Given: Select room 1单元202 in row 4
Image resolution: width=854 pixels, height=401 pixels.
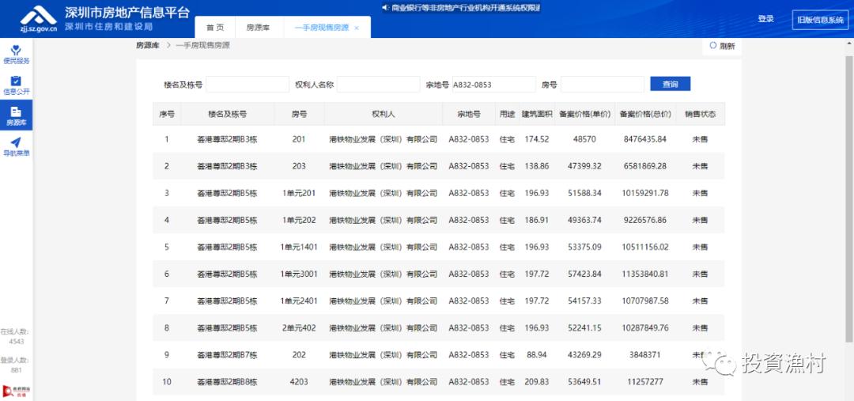Looking at the screenshot, I should [x=298, y=220].
